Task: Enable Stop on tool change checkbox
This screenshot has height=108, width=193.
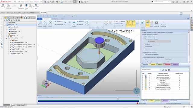Action: tap(144, 37)
